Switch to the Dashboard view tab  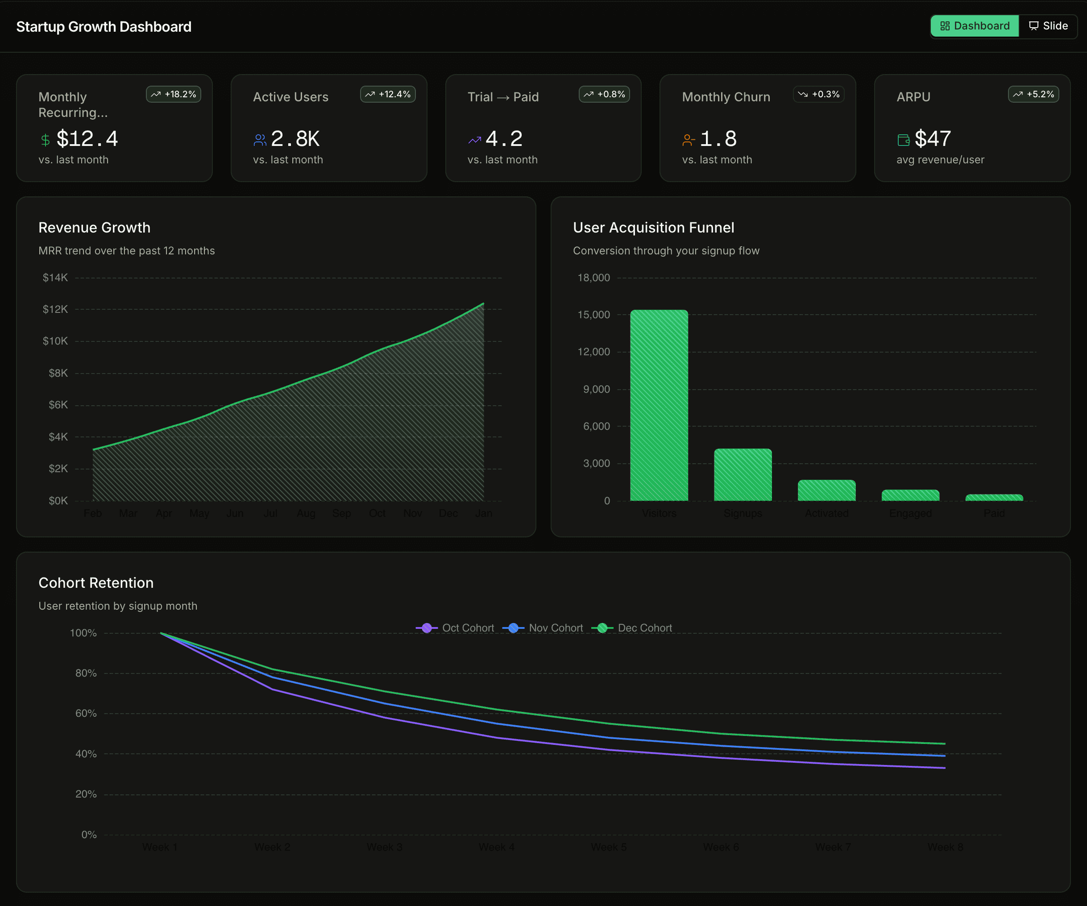[975, 26]
